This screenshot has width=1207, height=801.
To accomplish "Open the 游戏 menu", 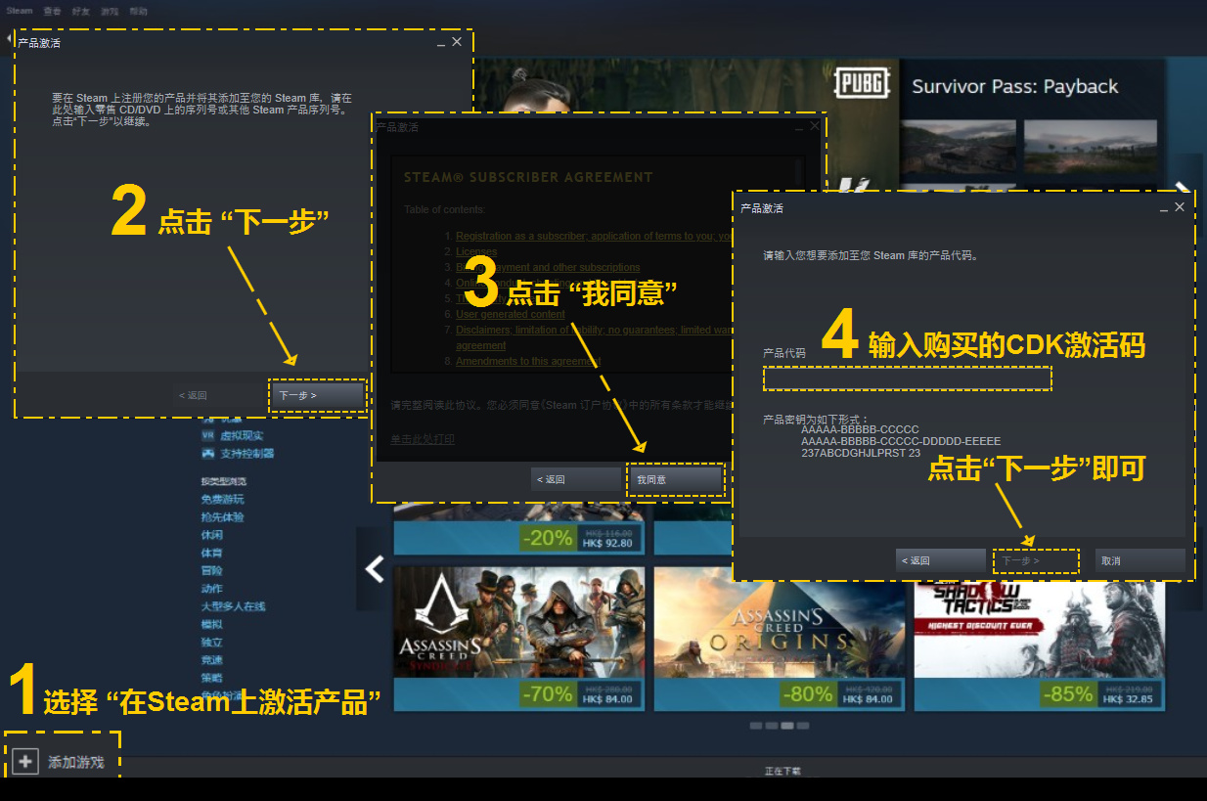I will click(110, 11).
